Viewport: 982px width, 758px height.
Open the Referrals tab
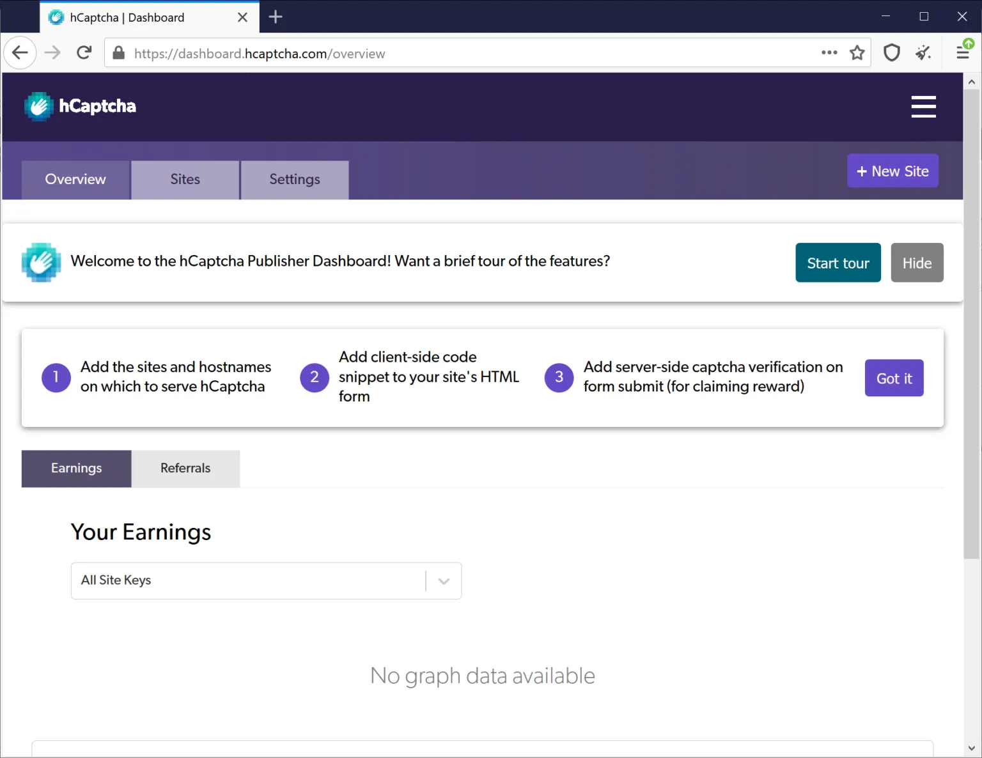click(x=185, y=468)
